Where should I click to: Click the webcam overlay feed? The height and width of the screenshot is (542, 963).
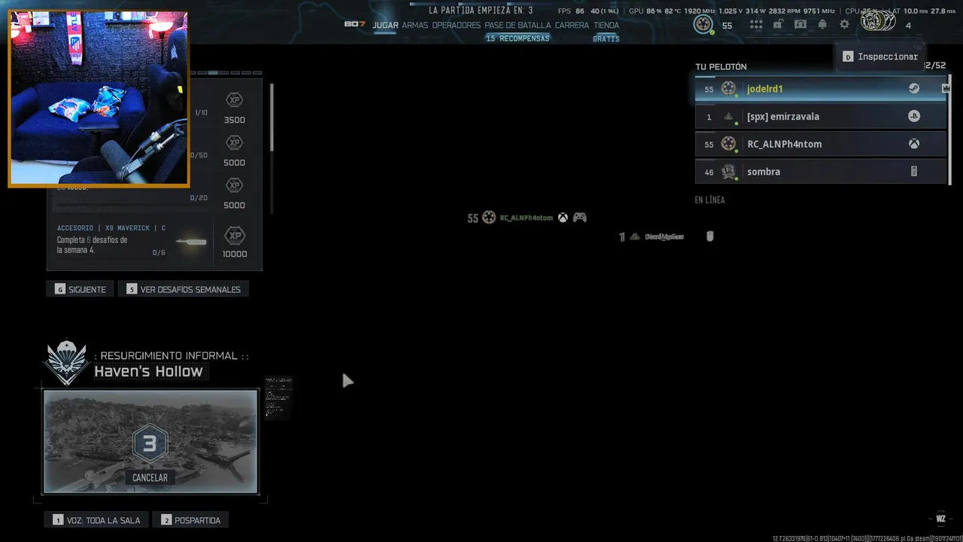tap(99, 99)
